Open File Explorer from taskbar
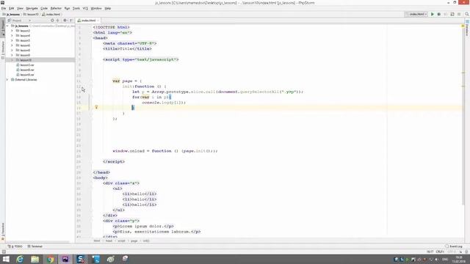Viewport: 470px width, 264px height. pos(35,259)
